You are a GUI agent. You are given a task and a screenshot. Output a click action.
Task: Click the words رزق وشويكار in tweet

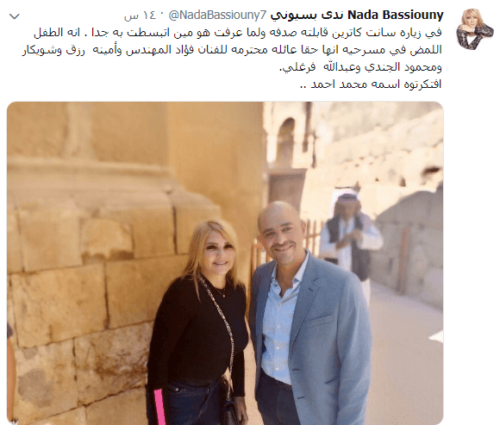pos(53,50)
